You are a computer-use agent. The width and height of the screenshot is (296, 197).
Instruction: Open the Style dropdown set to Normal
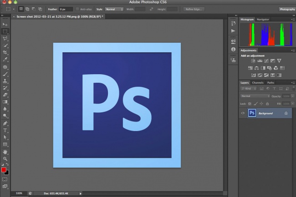114,9
